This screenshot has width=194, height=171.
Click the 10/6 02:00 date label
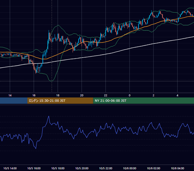pos(153,168)
